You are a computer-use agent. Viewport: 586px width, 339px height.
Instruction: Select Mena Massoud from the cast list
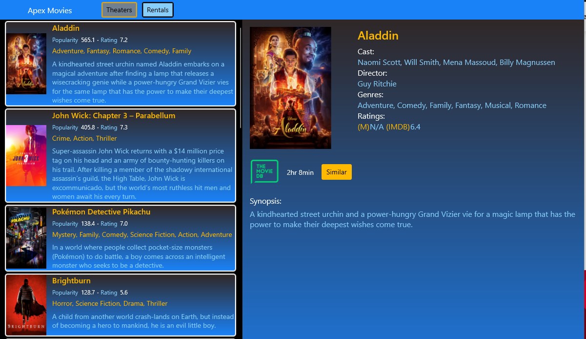470,62
